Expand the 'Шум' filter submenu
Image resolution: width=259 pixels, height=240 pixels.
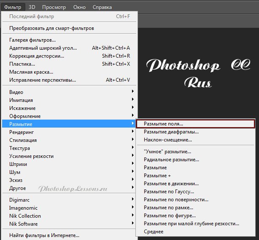[15, 172]
